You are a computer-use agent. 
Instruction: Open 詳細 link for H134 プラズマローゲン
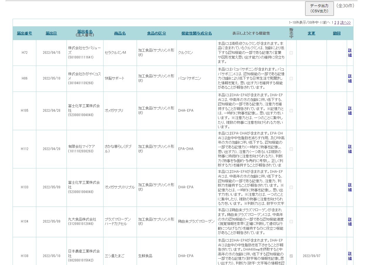point(350,221)
